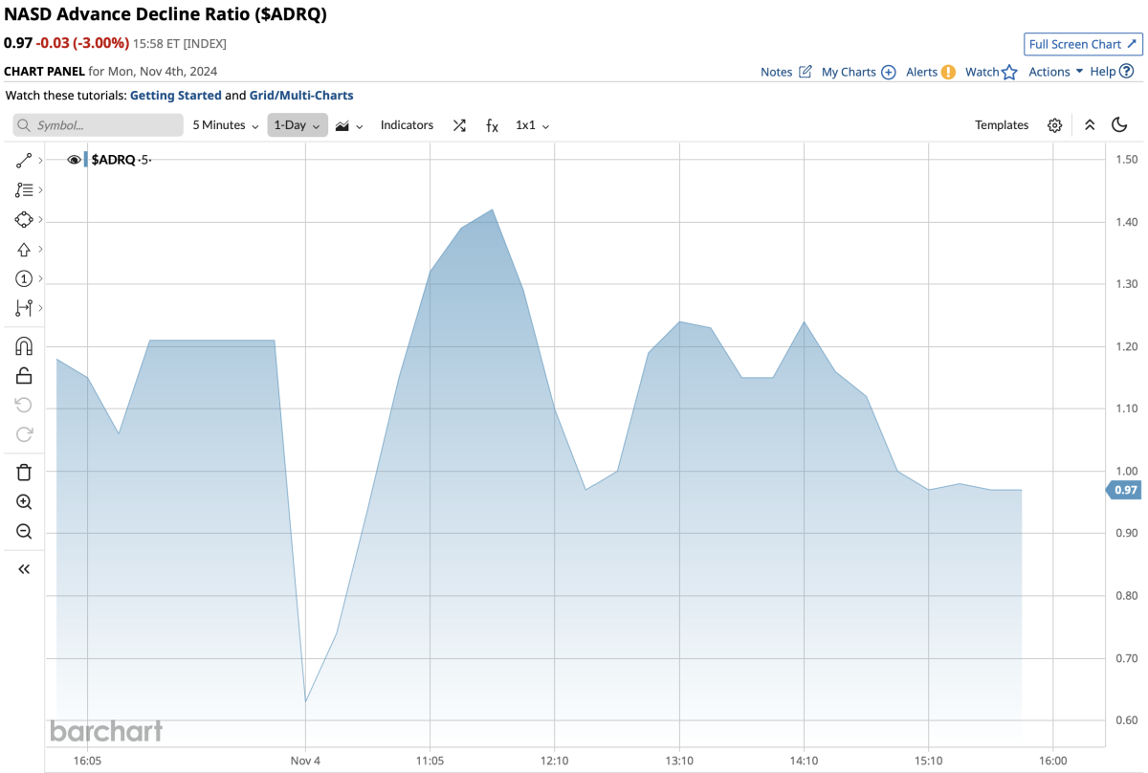Open the 1-Day period dropdown
The image size is (1148, 773).
(297, 125)
